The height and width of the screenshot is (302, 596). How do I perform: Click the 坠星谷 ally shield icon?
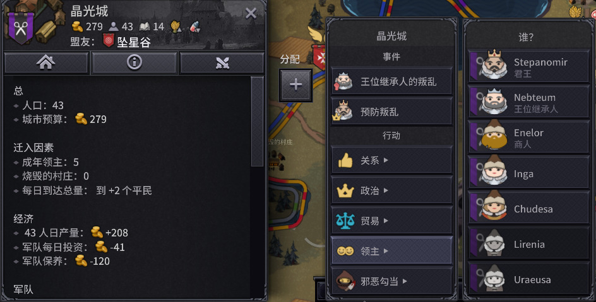point(109,41)
